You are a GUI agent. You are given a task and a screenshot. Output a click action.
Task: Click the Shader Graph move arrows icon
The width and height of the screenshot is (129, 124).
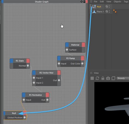point(81,2)
